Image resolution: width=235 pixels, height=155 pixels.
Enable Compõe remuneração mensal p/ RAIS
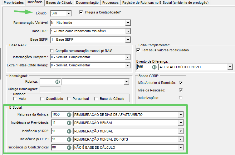(x=52, y=51)
